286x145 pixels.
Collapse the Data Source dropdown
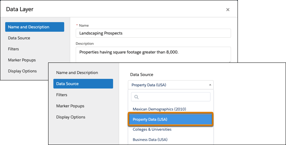pyautogui.click(x=171, y=85)
